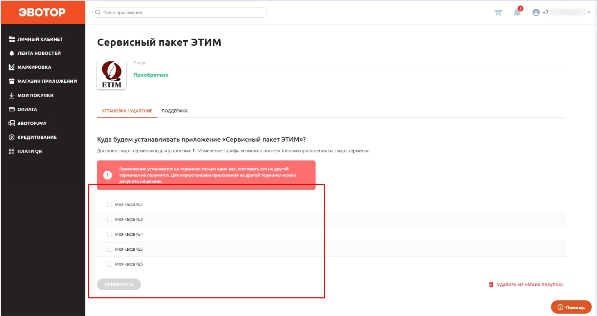597x316 pixels.
Task: Open Кредитование in sidebar
Action: (x=33, y=137)
